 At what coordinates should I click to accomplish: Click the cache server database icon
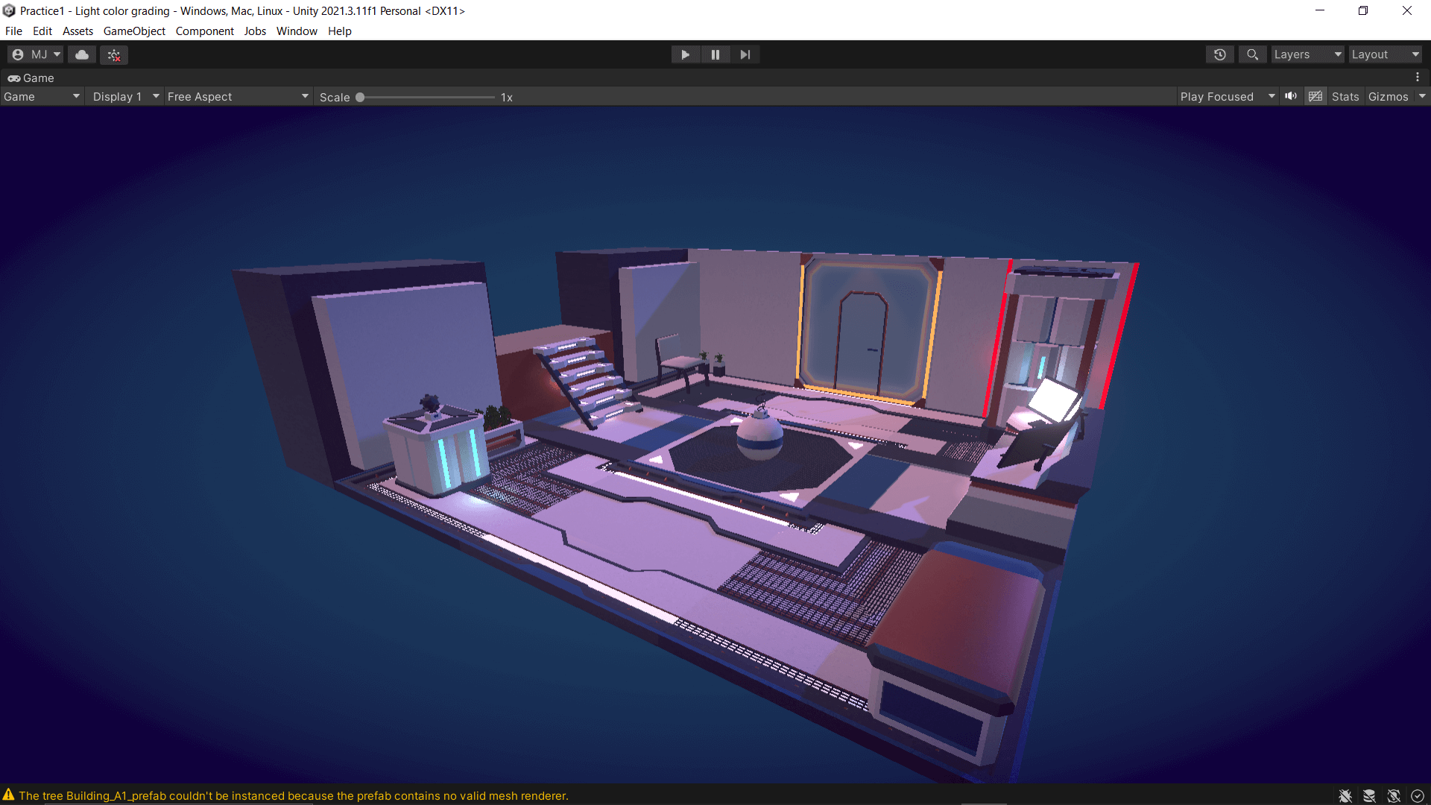pos(1369,796)
